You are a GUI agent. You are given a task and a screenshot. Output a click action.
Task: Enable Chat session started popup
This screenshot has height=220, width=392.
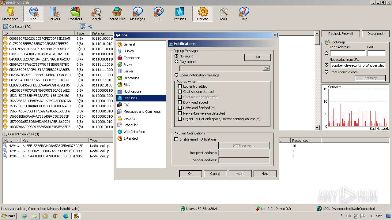click(x=180, y=92)
